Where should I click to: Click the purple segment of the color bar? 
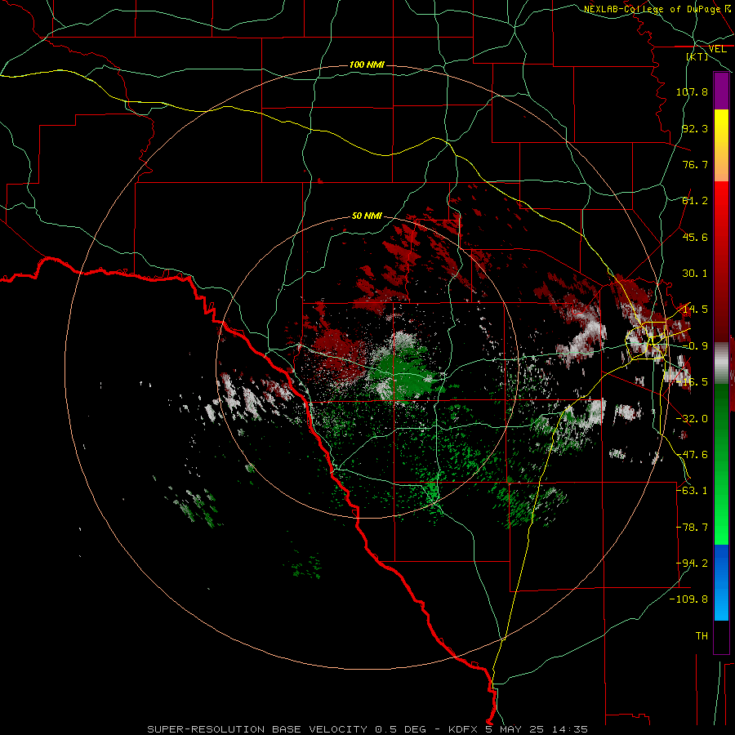pos(721,91)
